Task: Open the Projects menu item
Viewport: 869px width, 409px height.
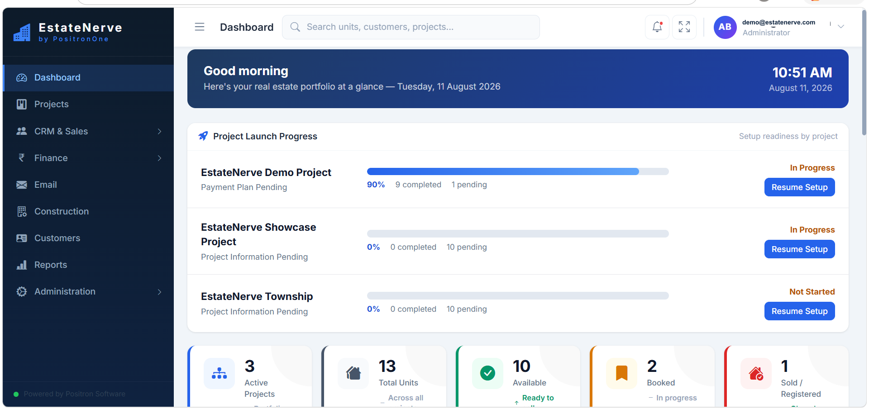Action: [x=88, y=105]
